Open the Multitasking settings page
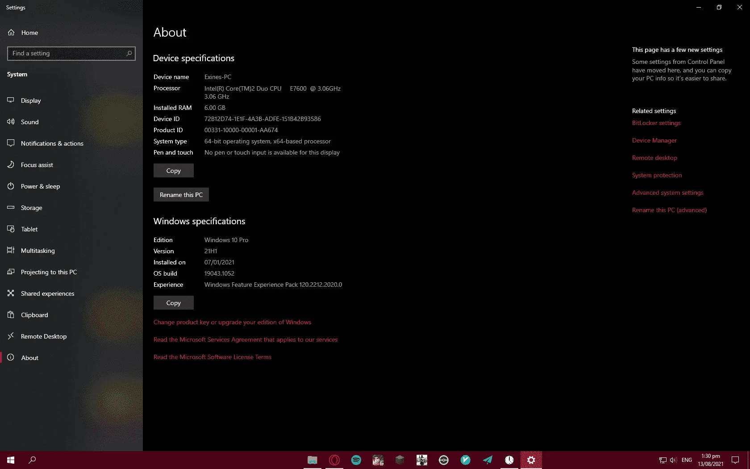The width and height of the screenshot is (750, 469). [x=71, y=251]
